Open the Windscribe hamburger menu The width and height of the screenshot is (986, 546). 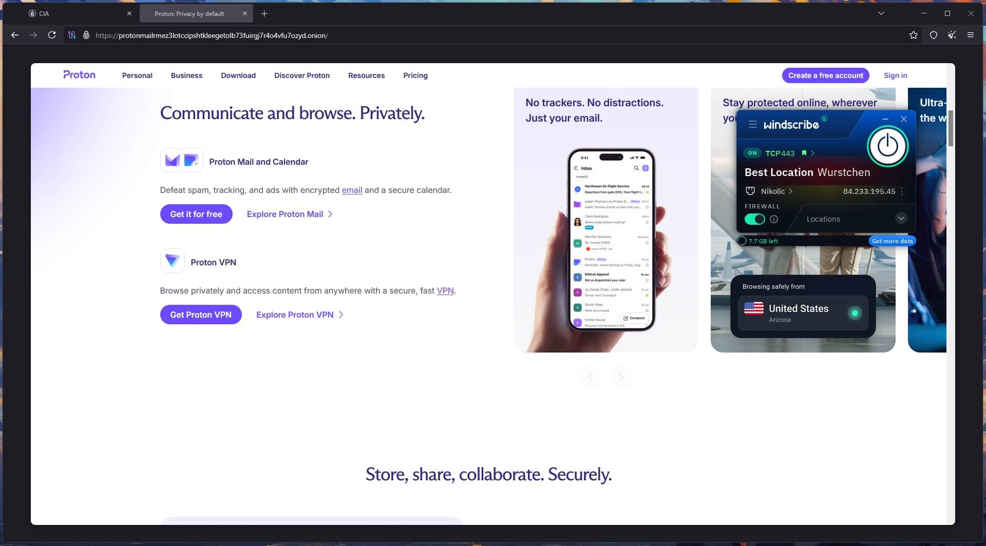pos(752,124)
